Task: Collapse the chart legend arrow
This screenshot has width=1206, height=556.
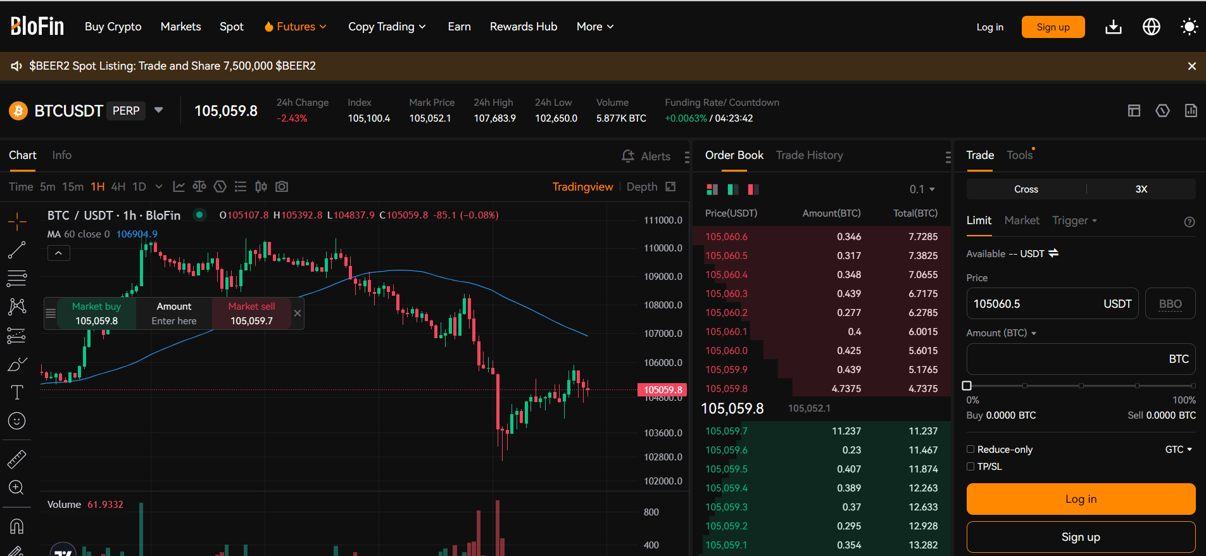Action: (59, 253)
